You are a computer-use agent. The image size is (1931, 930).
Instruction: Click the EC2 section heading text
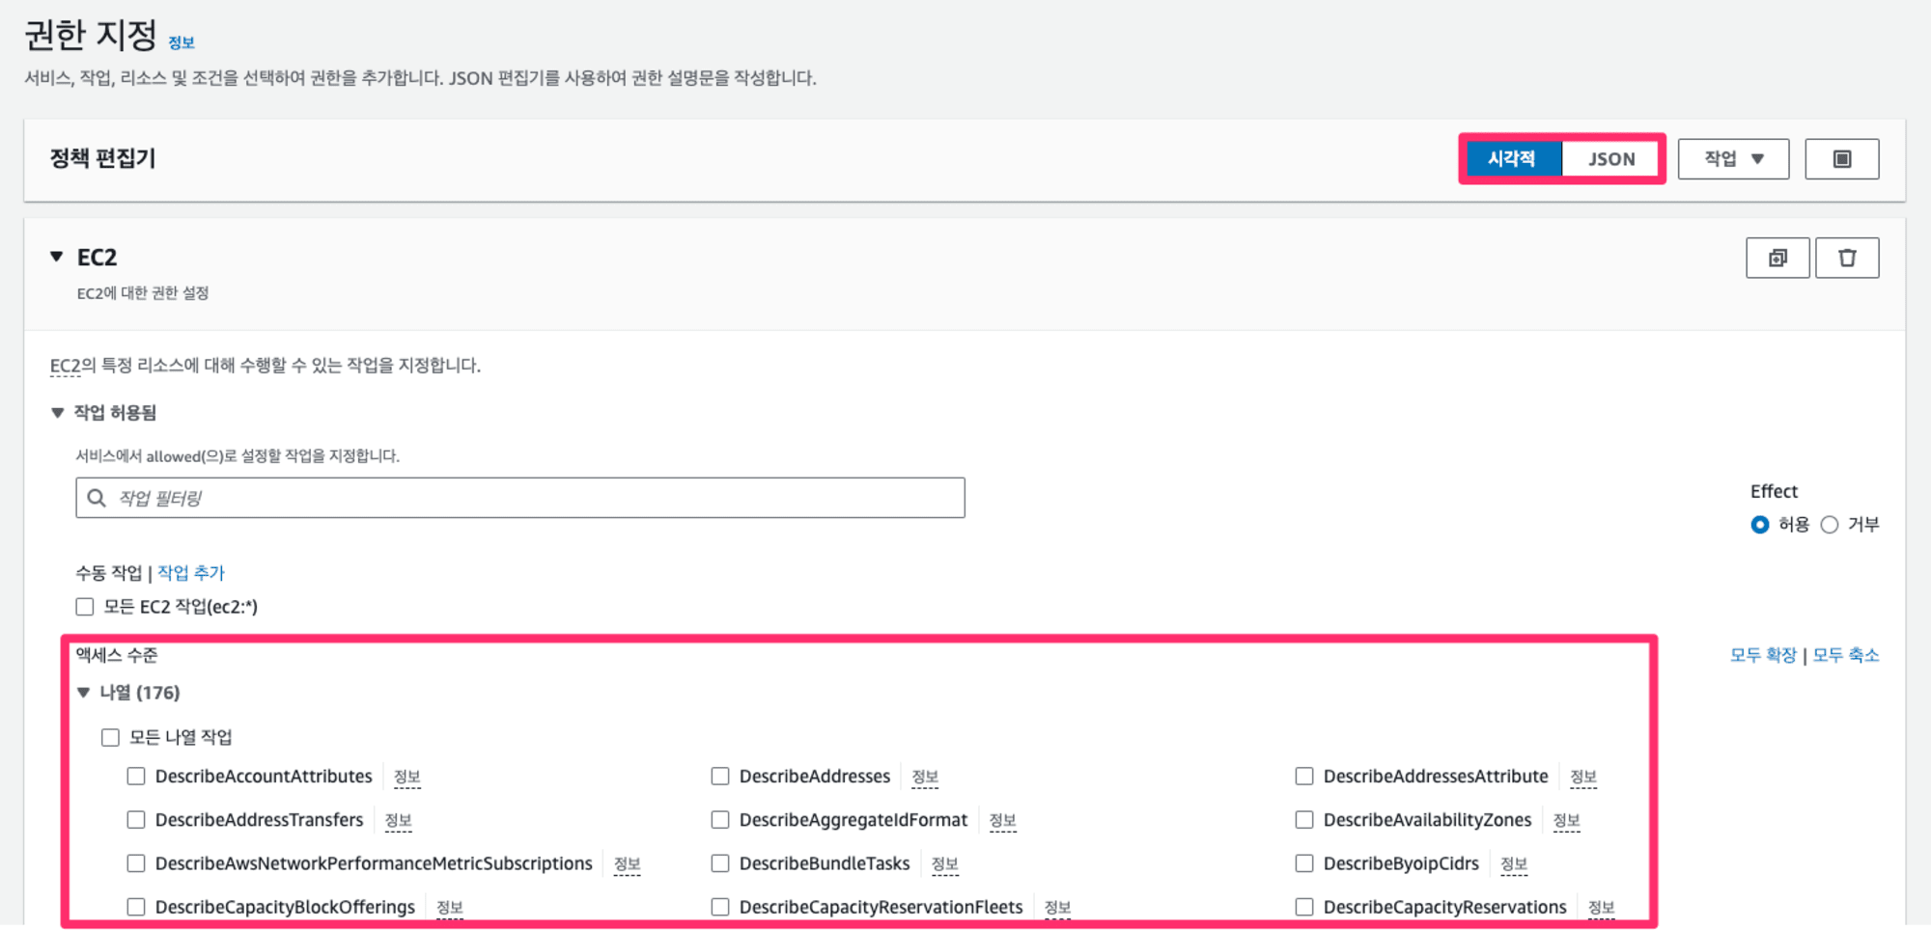coord(97,258)
